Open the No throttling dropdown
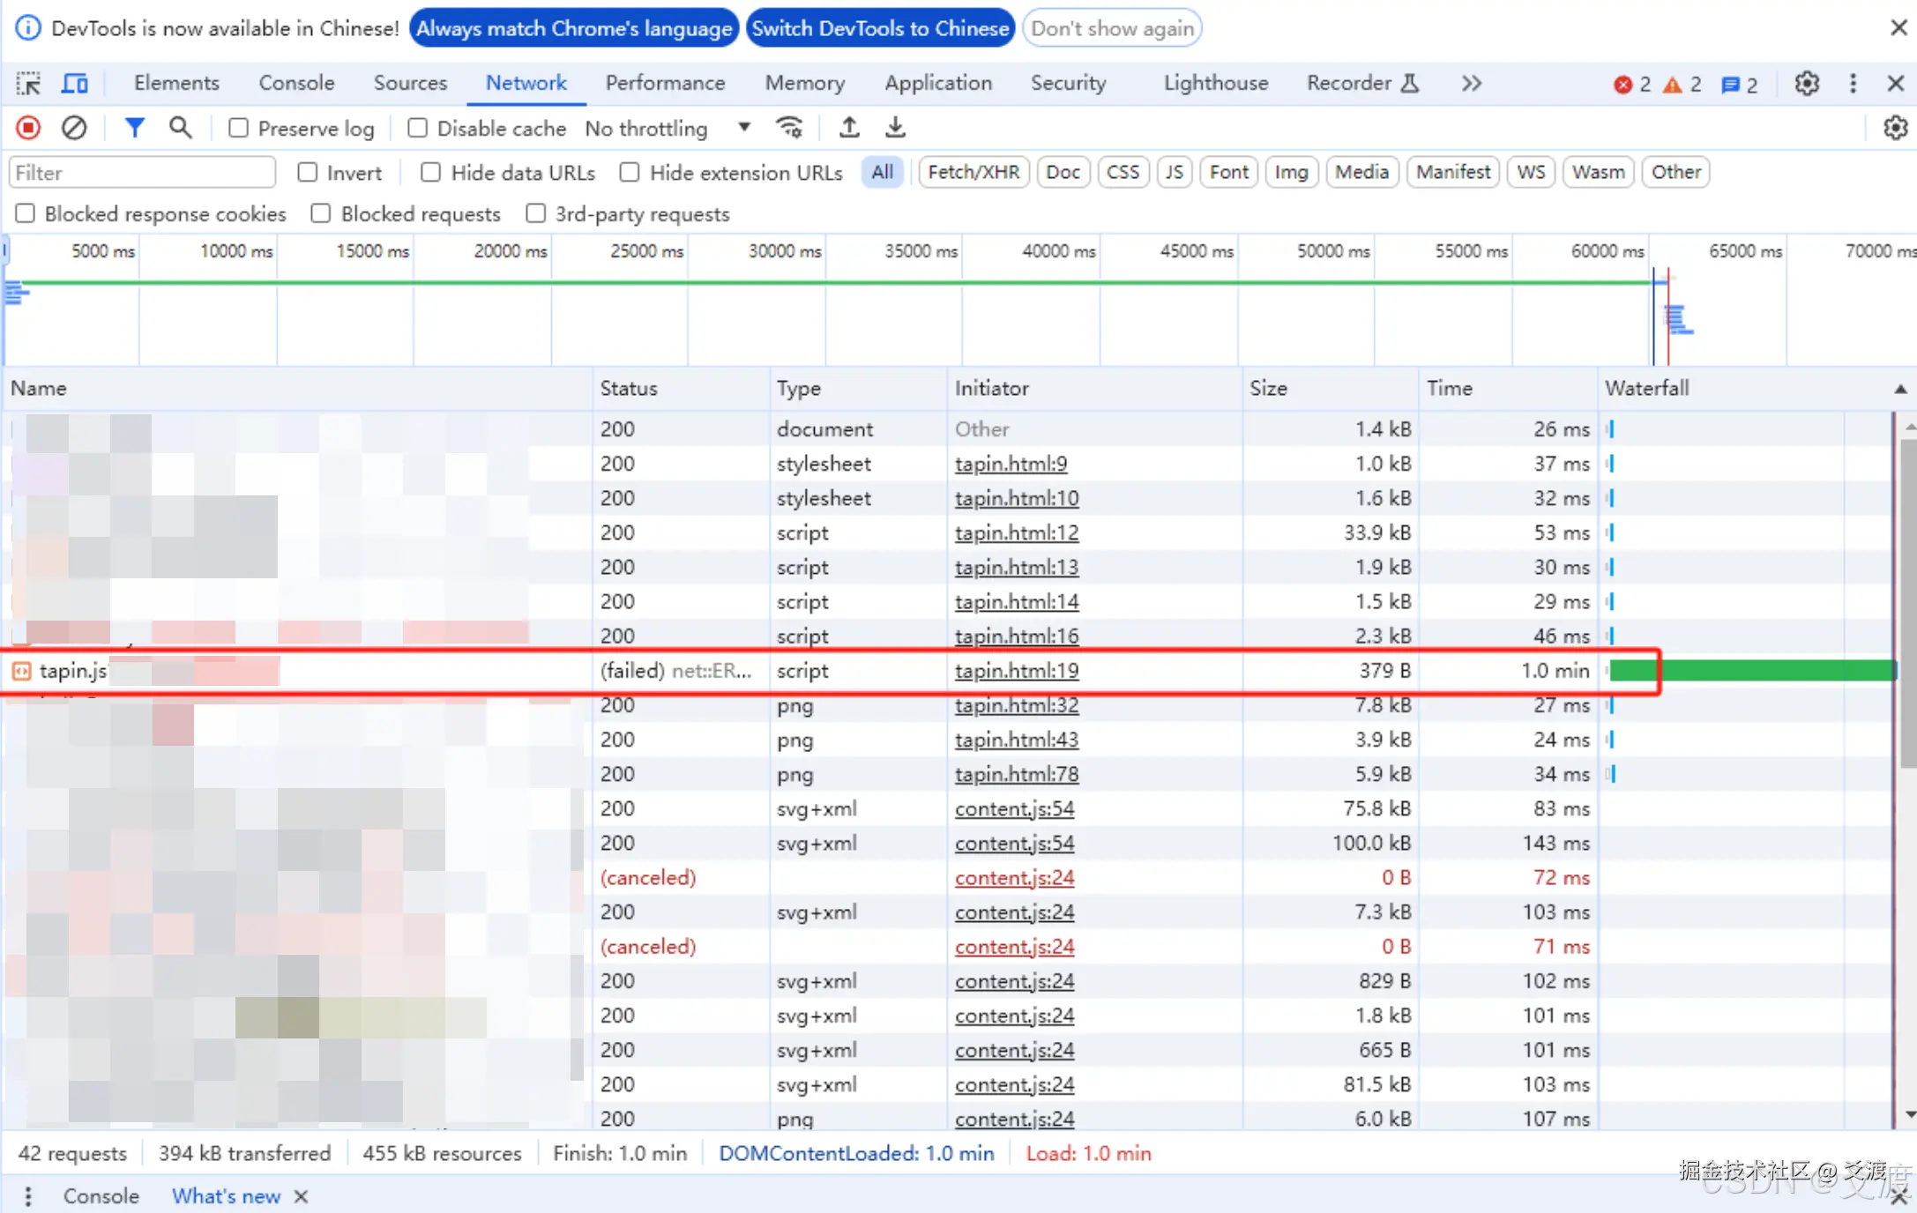The image size is (1917, 1213). 668,129
